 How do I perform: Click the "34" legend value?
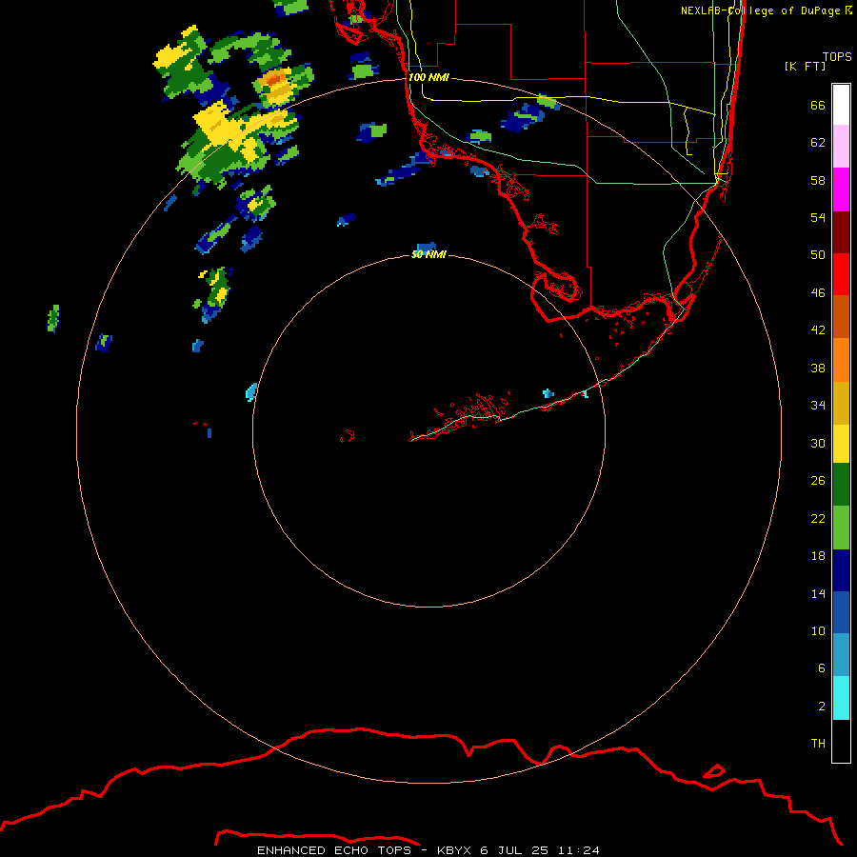[818, 406]
